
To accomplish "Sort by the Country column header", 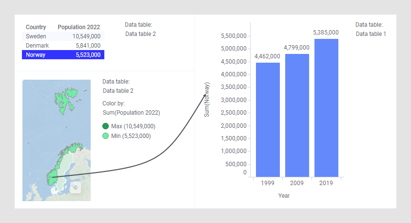I will (36, 27).
